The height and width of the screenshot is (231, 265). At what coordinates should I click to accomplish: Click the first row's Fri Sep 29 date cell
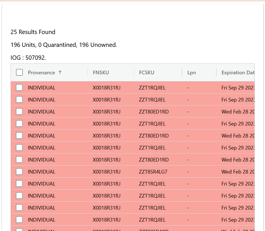238,88
